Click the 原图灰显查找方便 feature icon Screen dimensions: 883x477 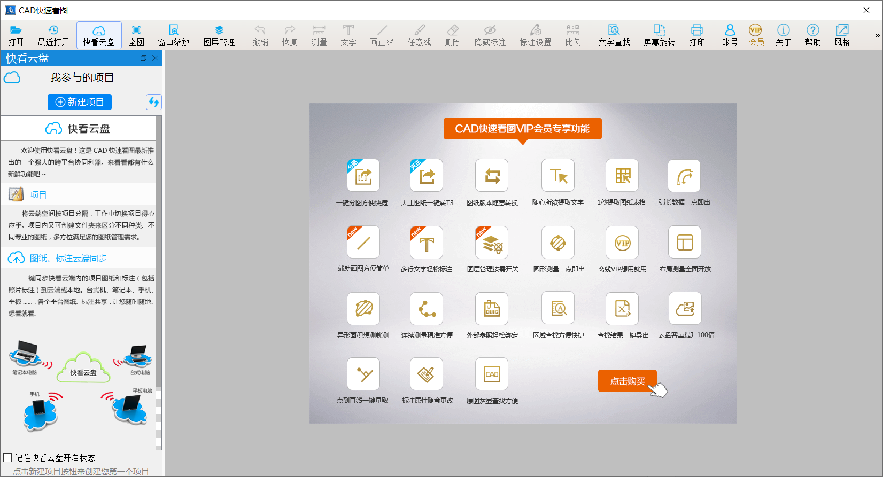pos(492,374)
